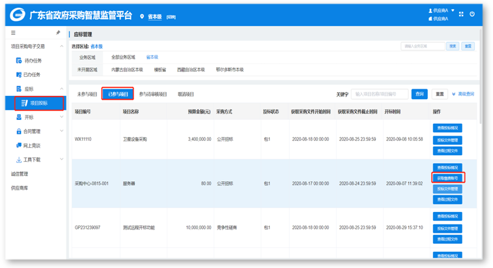Click the 竞争性磋商 procurement method cell
The height and width of the screenshot is (268, 493).
[227, 228]
